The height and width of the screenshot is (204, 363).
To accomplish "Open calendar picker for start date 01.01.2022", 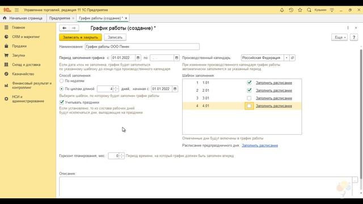I will tap(138, 58).
